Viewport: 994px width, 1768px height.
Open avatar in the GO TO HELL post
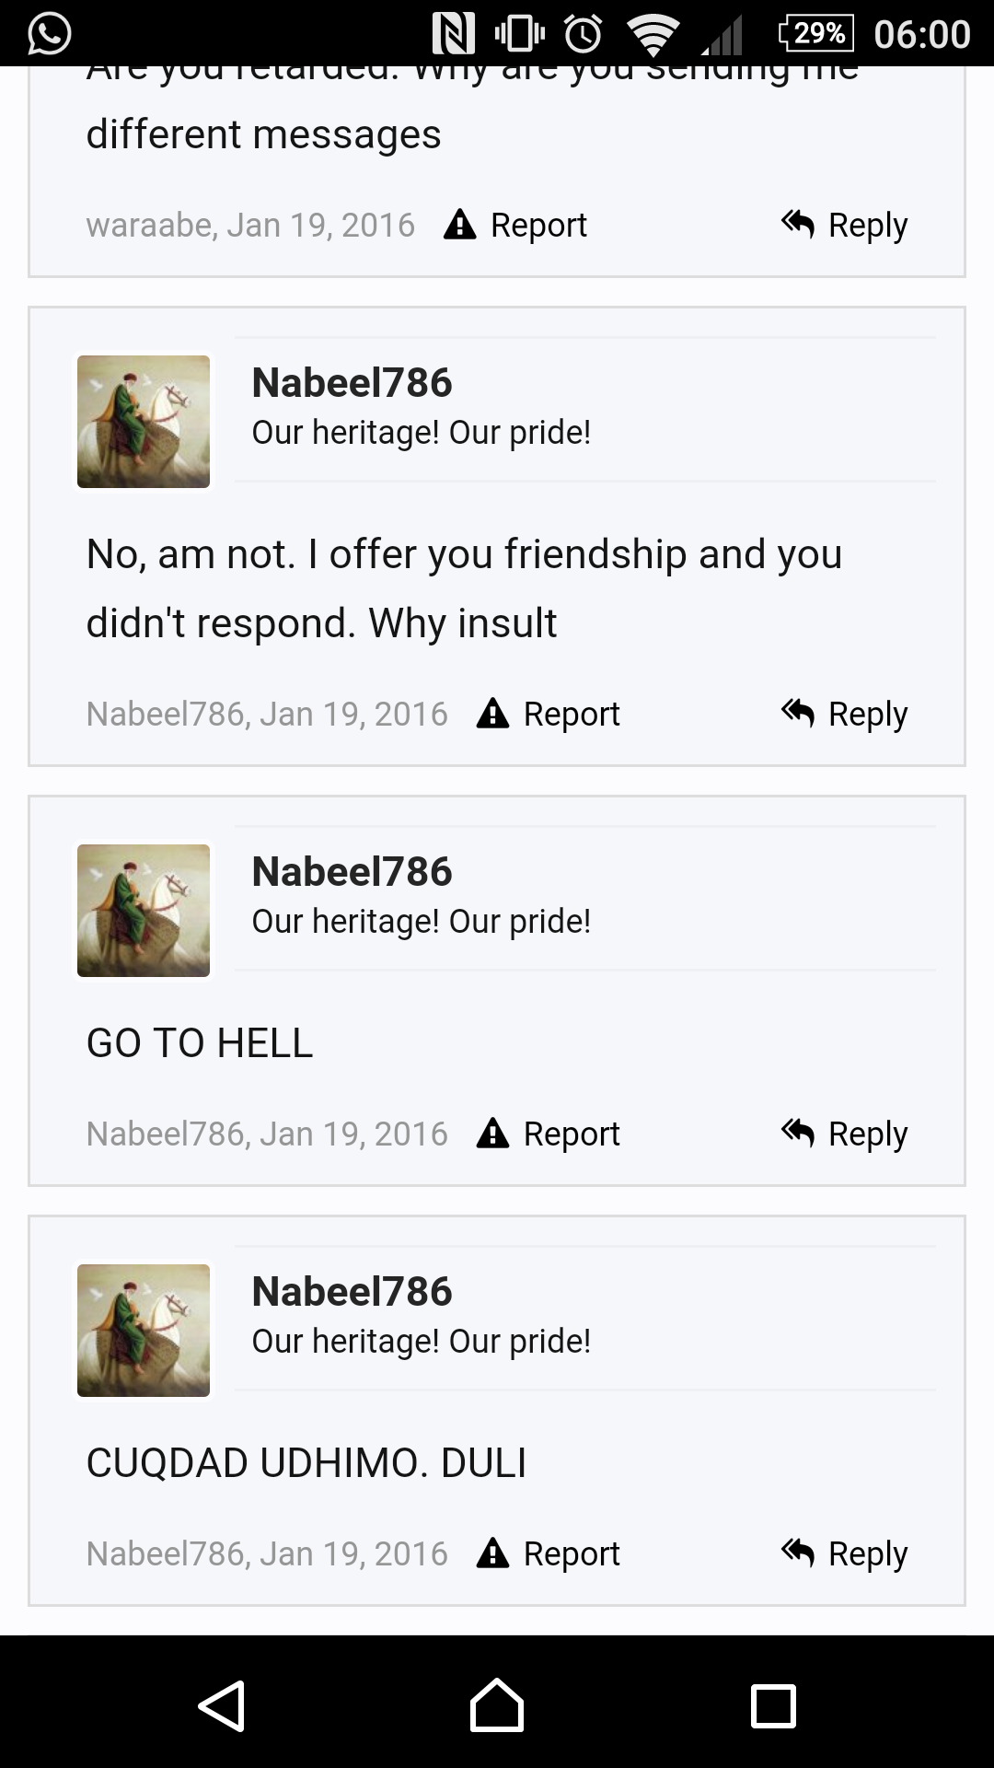click(x=144, y=911)
